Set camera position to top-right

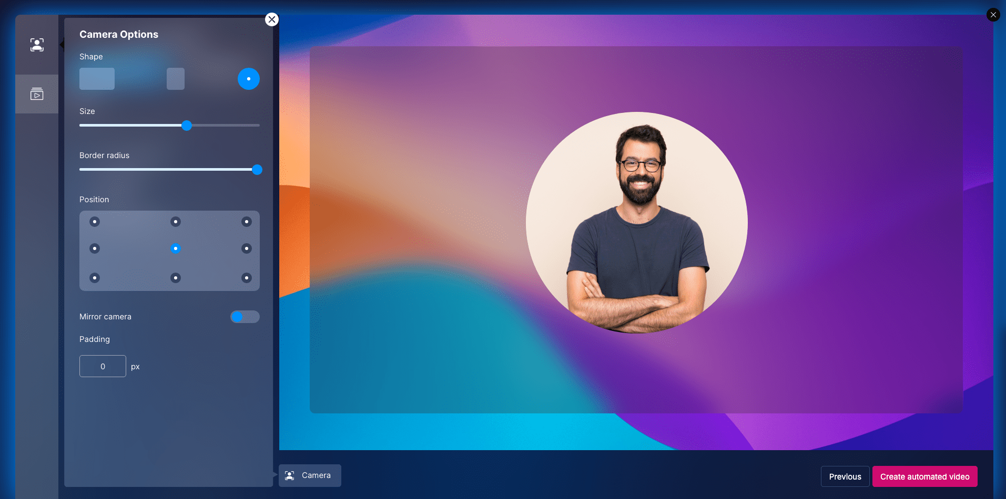(247, 222)
